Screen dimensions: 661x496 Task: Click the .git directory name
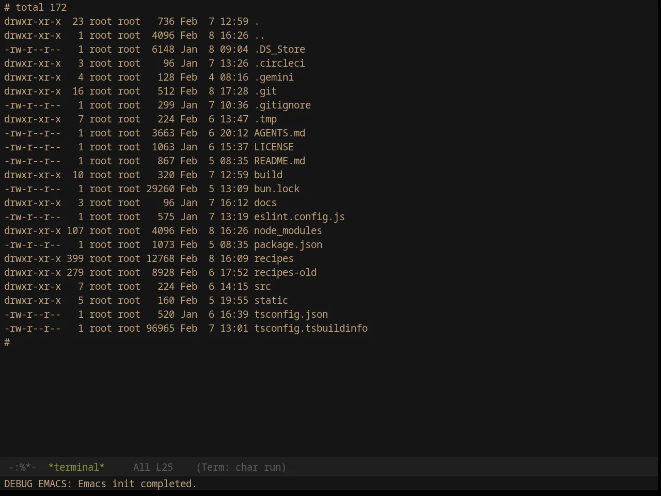[x=265, y=91]
